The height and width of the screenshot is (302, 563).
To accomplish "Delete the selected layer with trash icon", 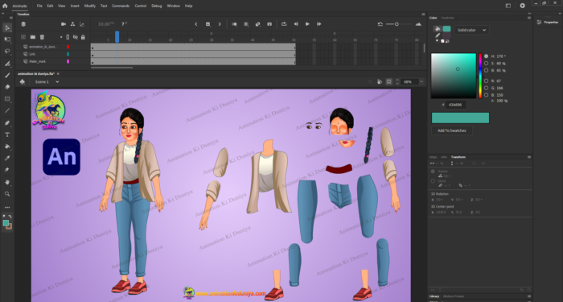I will click(x=42, y=37).
